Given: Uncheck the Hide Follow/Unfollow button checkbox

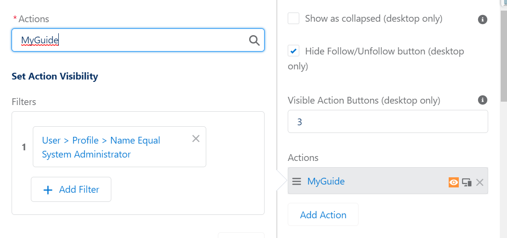Looking at the screenshot, I should [x=294, y=51].
